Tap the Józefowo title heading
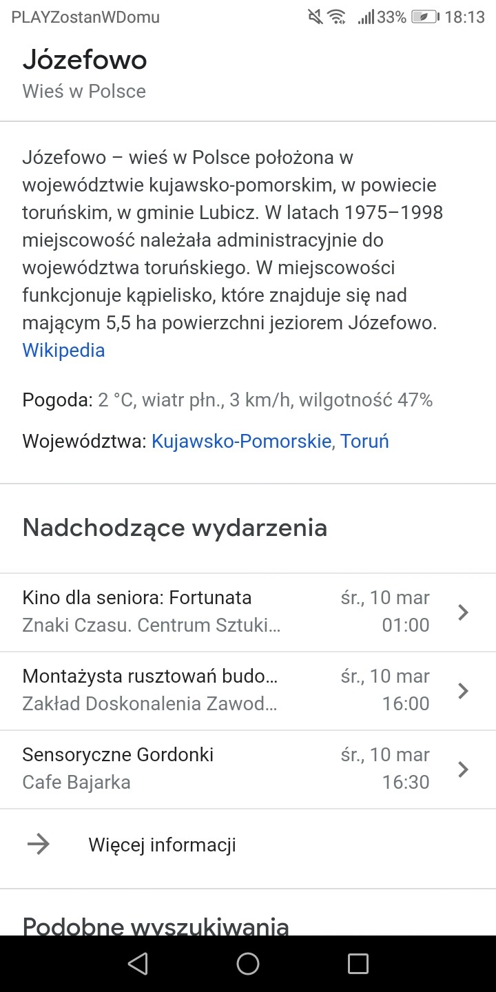Viewport: 496px width, 992px height. click(x=85, y=61)
